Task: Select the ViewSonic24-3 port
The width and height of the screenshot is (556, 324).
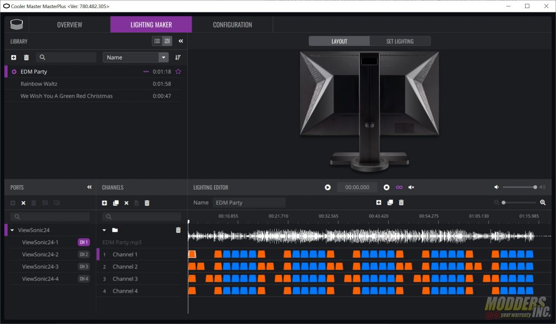Action: 40,267
